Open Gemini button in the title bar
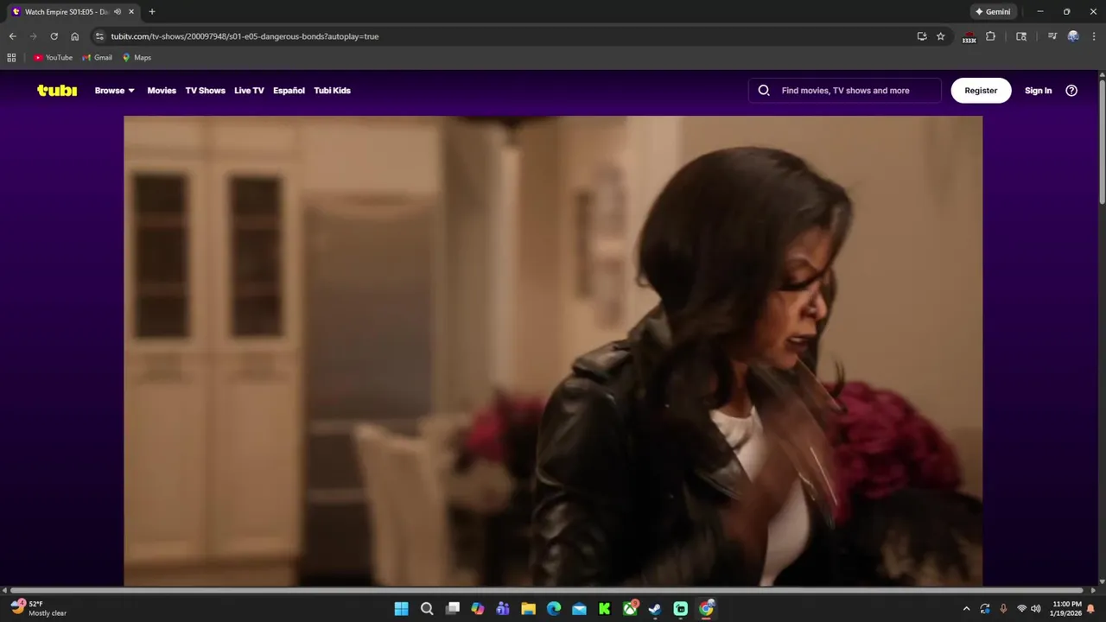Screen dimensions: 1106x622 tap(993, 12)
